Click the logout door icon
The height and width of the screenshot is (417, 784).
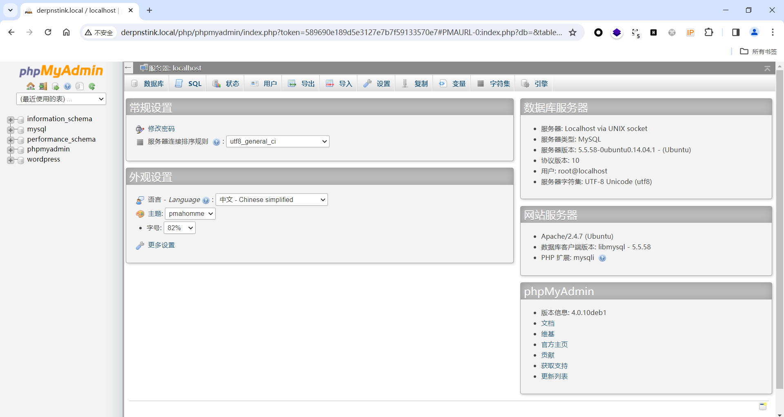43,86
